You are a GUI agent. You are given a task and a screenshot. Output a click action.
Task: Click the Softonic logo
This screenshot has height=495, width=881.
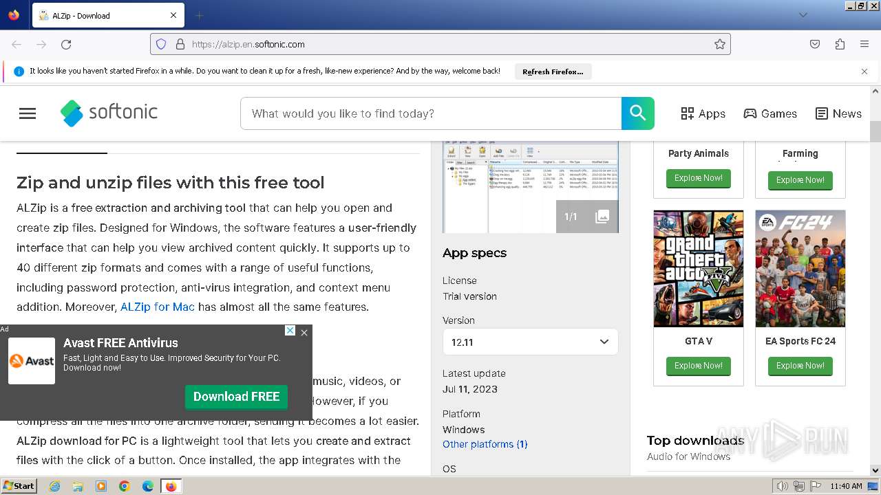(x=109, y=113)
